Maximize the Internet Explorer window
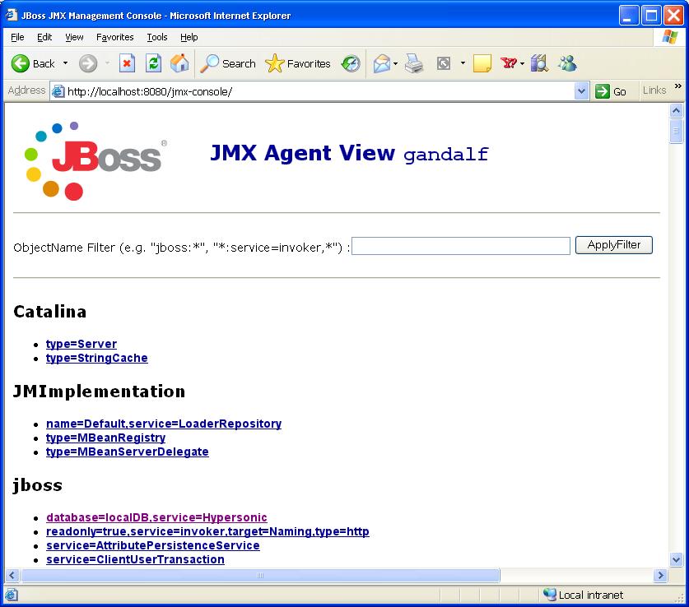This screenshot has width=689, height=607. pyautogui.click(x=651, y=16)
